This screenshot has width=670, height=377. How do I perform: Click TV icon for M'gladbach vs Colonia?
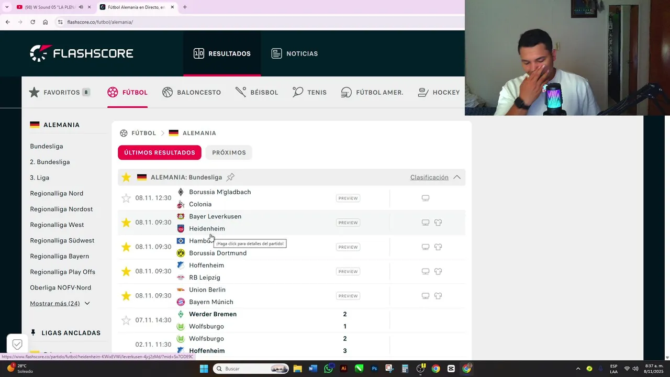(426, 198)
